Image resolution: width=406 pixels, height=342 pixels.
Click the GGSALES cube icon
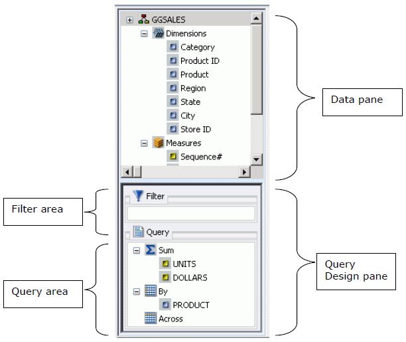[143, 20]
